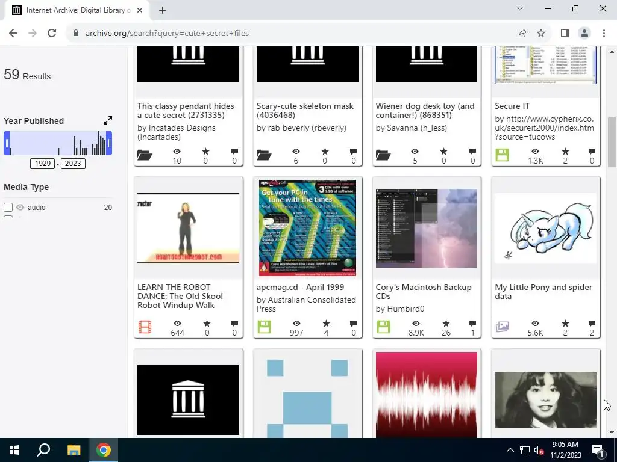Open 'This classy pendant hides a cute secret'
The height and width of the screenshot is (462, 617).
[x=186, y=111]
